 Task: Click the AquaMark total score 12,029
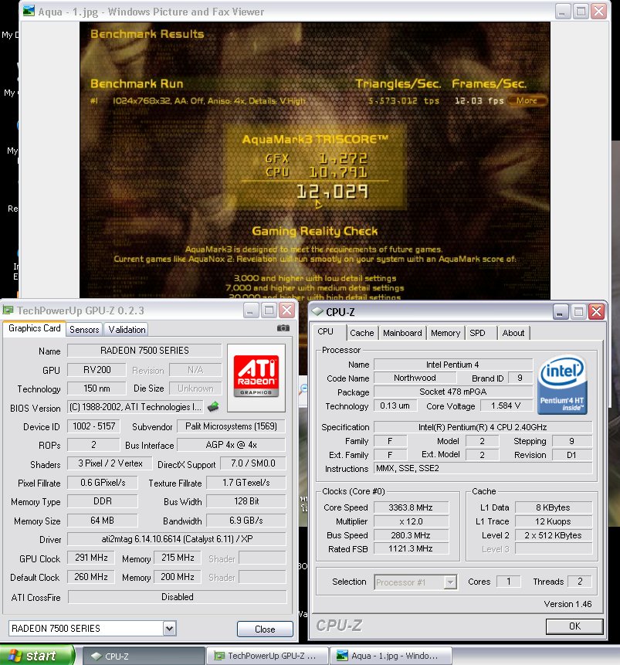tap(333, 192)
